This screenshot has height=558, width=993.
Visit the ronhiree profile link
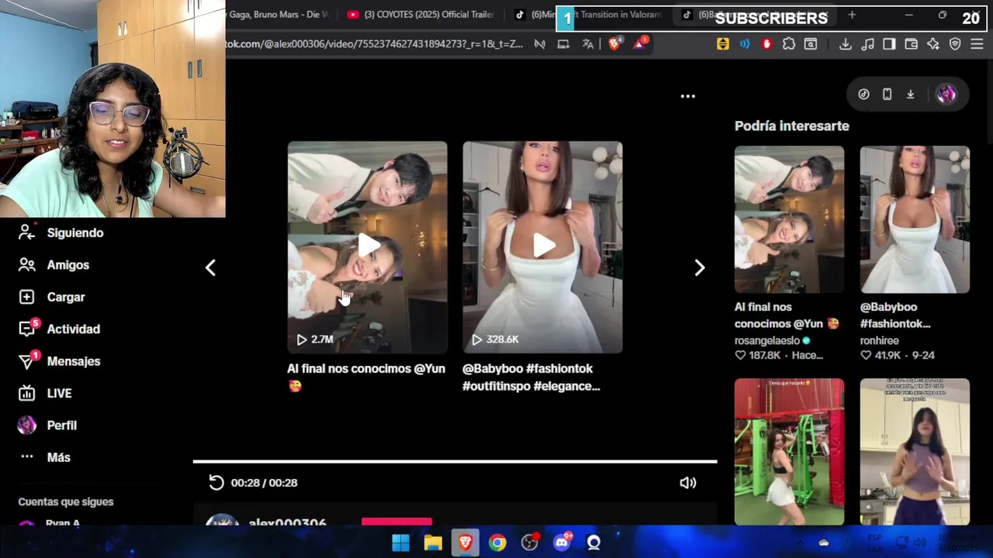(x=879, y=340)
